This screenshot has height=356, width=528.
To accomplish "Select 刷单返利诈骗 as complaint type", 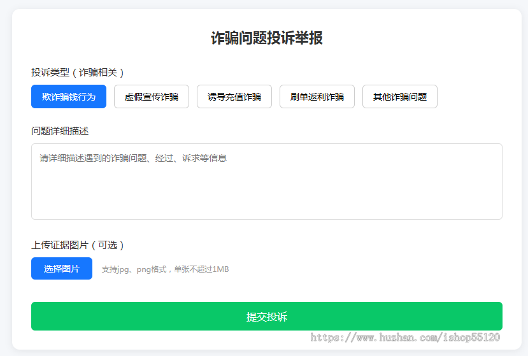I will coord(317,97).
